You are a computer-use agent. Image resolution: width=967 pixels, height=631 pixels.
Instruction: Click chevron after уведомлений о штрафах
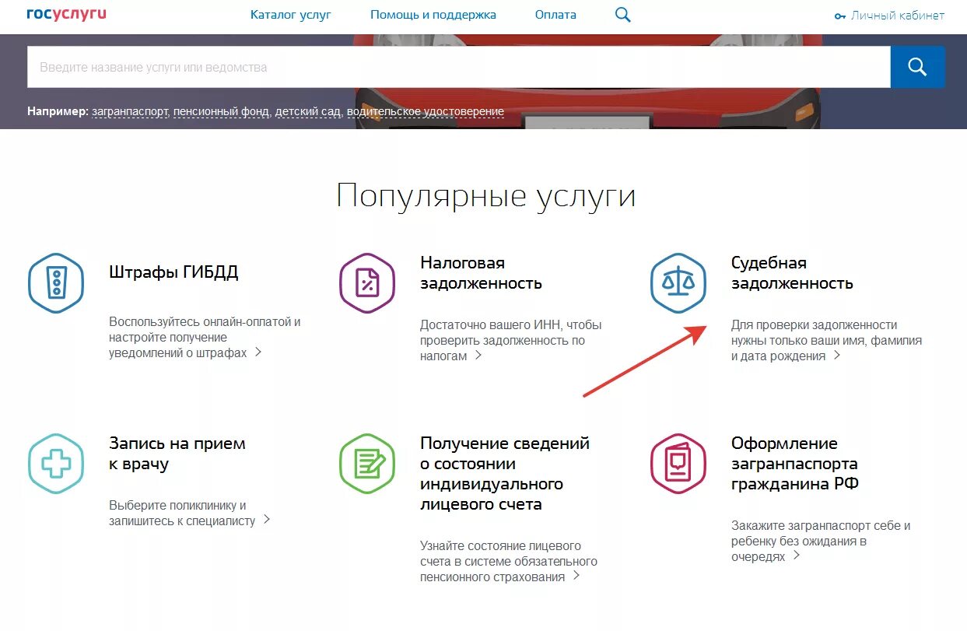click(x=258, y=352)
